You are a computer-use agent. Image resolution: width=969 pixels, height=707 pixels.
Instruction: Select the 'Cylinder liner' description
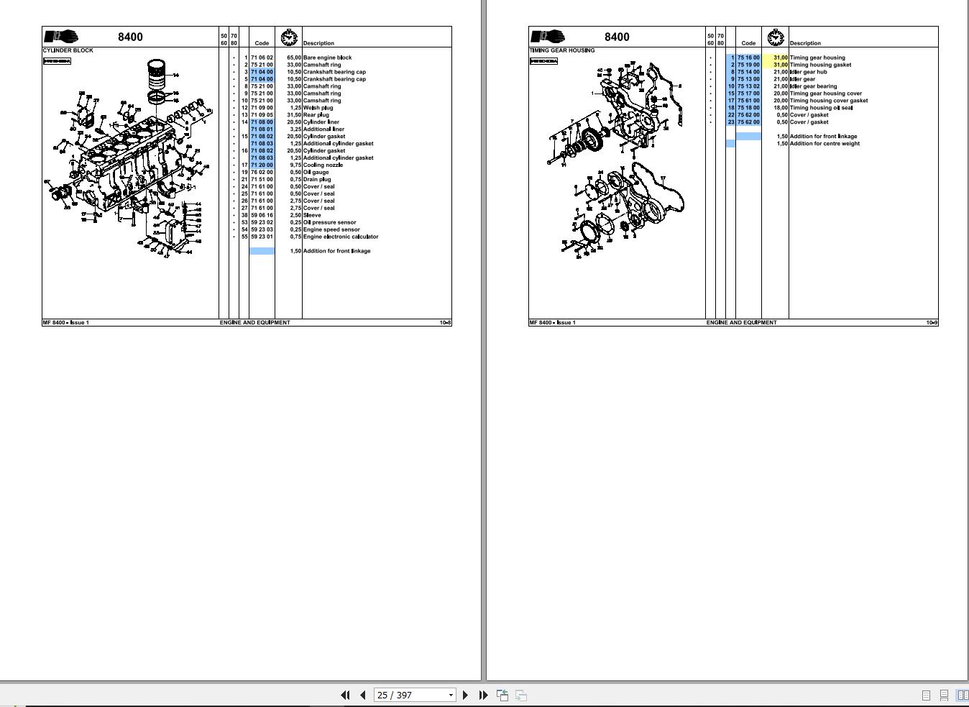[321, 122]
